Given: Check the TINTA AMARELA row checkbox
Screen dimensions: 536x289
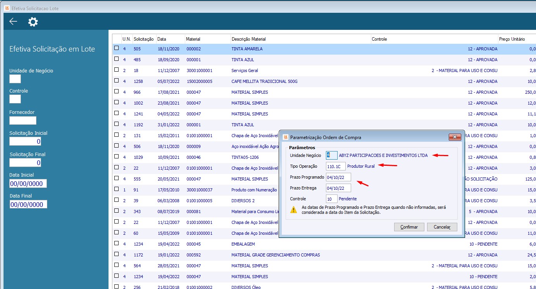Looking at the screenshot, I should pos(116,48).
